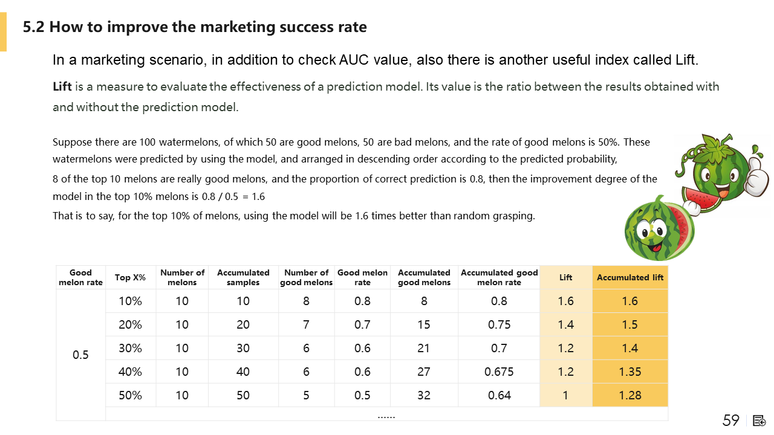Viewport: 774px width, 435px height.
Task: Click the Accumulated samples column header
Action: pos(243,277)
